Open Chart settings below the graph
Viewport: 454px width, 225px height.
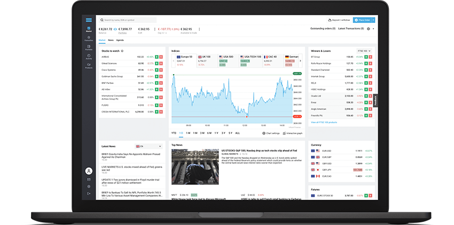tap(271, 133)
